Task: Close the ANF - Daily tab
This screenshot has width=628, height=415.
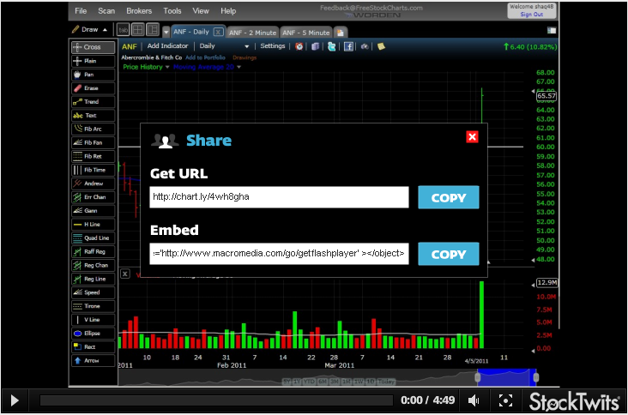Action: point(218,32)
